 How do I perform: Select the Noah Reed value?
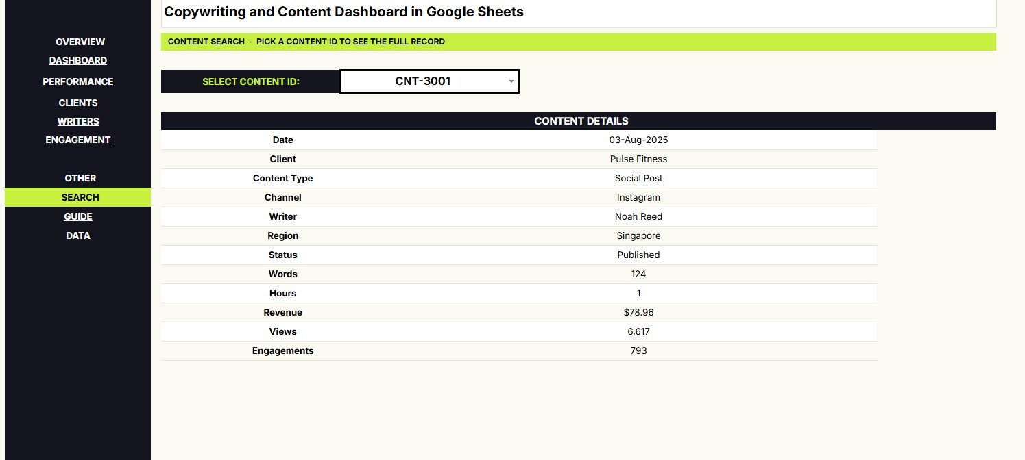click(638, 216)
